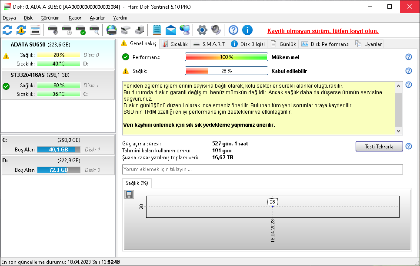Click the blue envelope email icon
The width and height of the screenshot is (420, 266).
(x=170, y=30)
